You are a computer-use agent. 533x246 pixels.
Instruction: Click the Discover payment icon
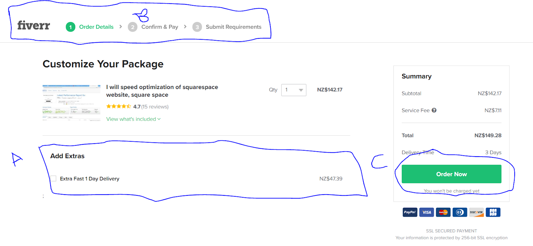click(476, 212)
